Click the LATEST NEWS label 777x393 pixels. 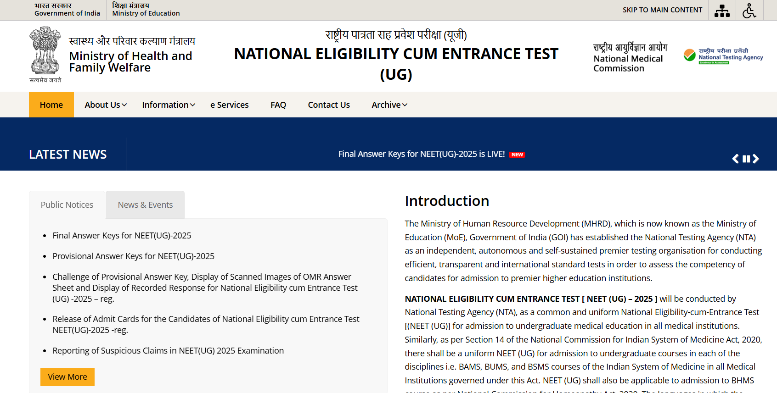68,155
